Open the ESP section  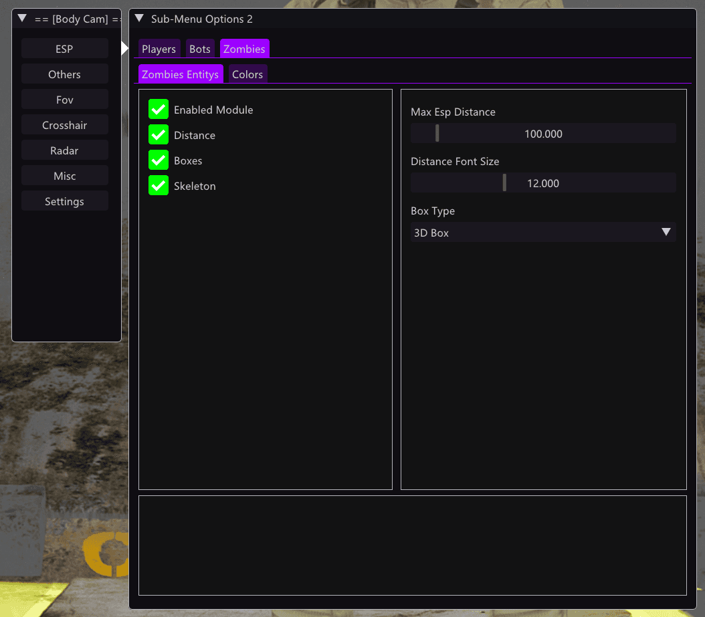(x=65, y=49)
